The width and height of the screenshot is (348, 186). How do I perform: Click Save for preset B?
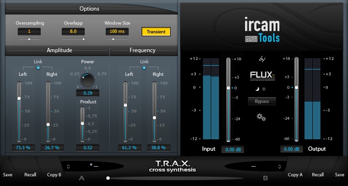pyautogui.click(x=340, y=175)
